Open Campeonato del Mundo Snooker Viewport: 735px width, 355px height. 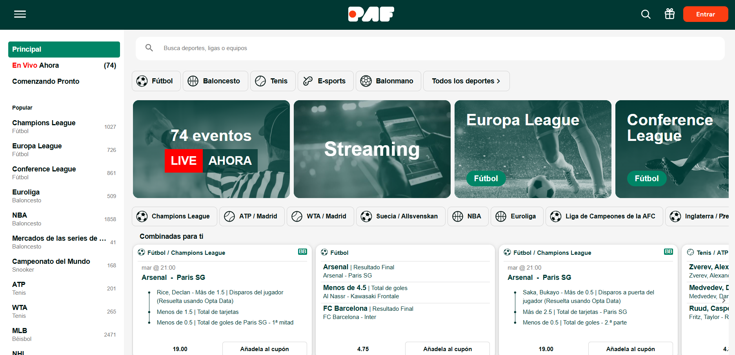click(x=64, y=265)
